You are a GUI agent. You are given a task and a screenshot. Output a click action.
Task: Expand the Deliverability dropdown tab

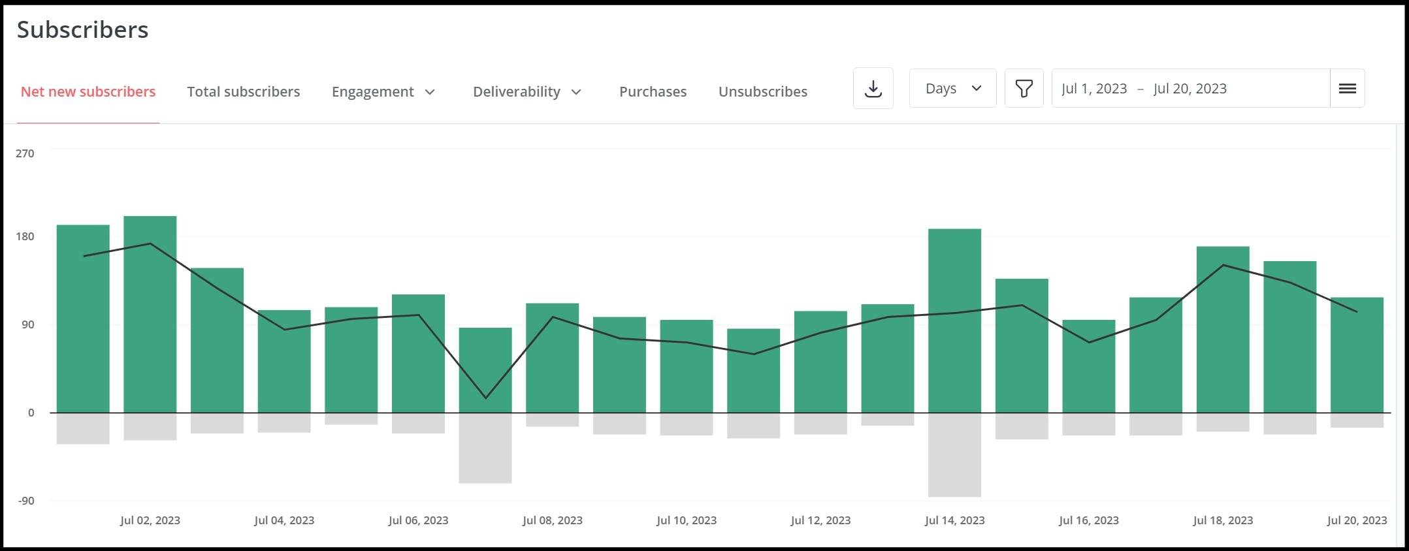pyautogui.click(x=526, y=92)
